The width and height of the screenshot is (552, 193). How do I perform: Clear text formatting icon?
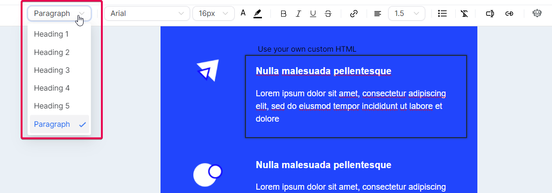465,14
